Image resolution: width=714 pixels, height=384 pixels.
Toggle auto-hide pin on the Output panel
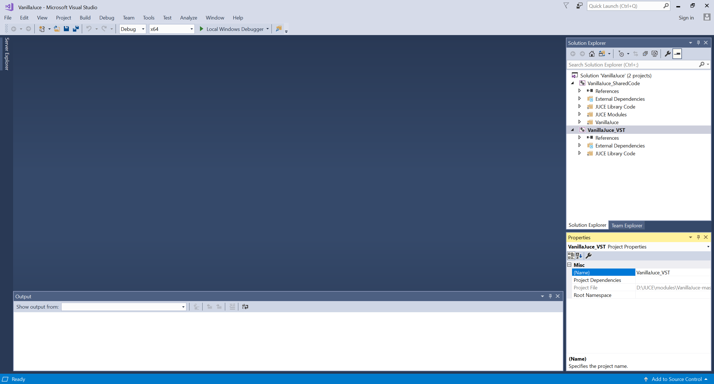550,296
